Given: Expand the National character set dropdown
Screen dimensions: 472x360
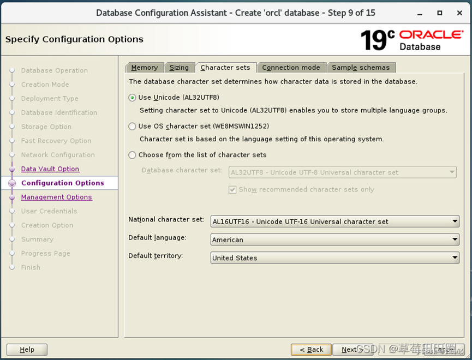Looking at the screenshot, I should click(334, 221).
